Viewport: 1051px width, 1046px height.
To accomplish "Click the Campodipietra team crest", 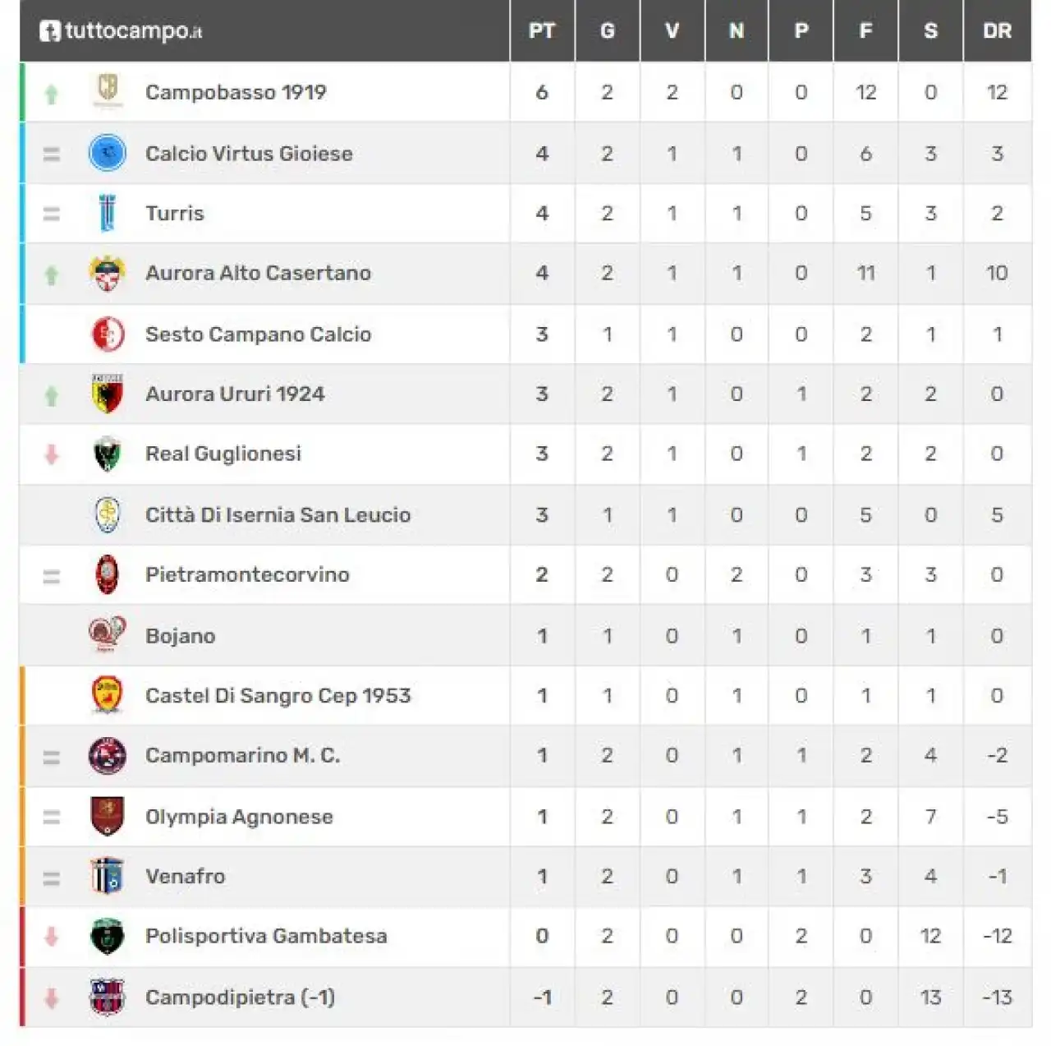I will (x=108, y=997).
